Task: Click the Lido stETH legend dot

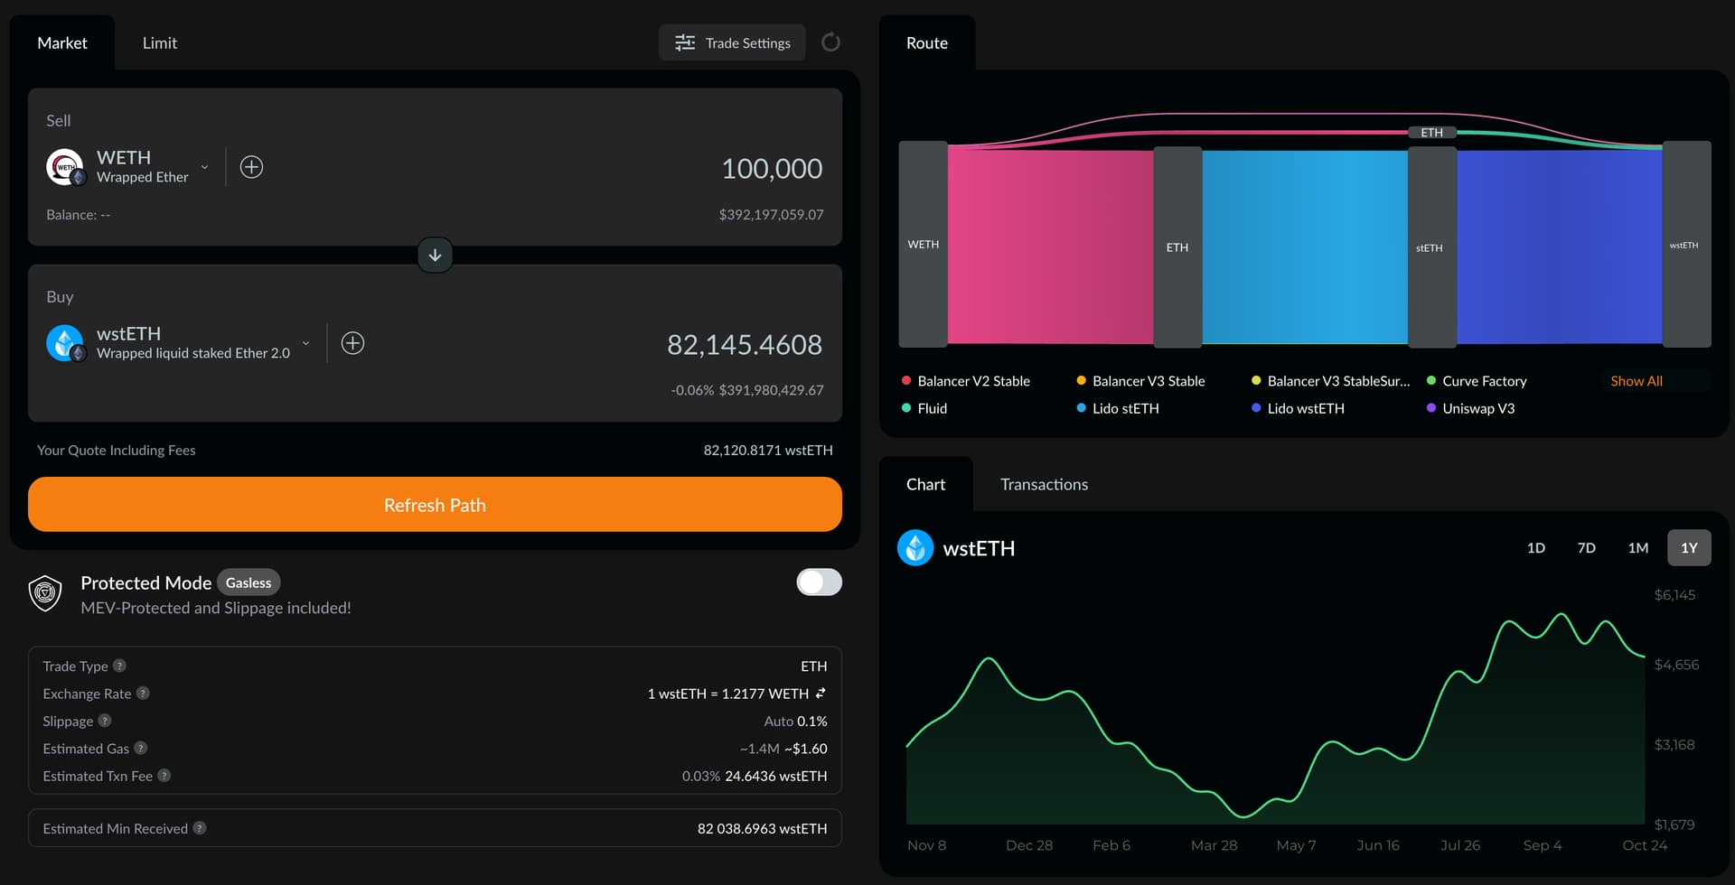Action: [1081, 408]
